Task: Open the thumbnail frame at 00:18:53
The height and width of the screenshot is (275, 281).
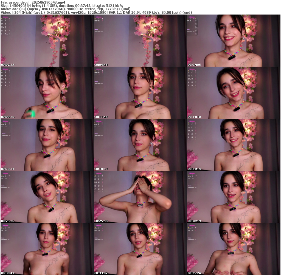Action: 140,145
